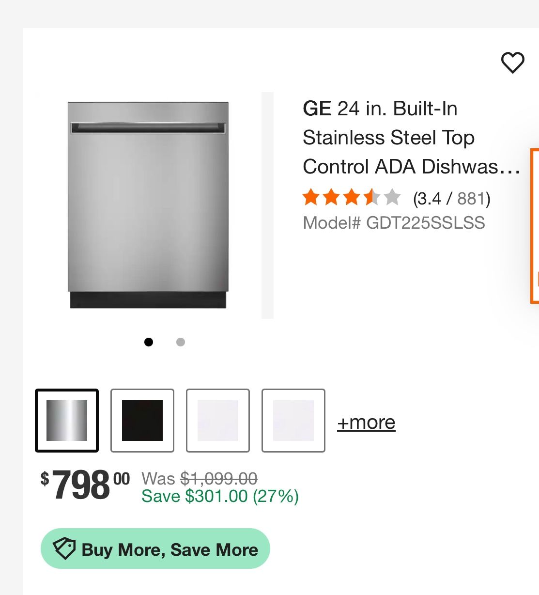Click the tag icon inside green promo pill
The width and height of the screenshot is (539, 595).
(x=66, y=549)
